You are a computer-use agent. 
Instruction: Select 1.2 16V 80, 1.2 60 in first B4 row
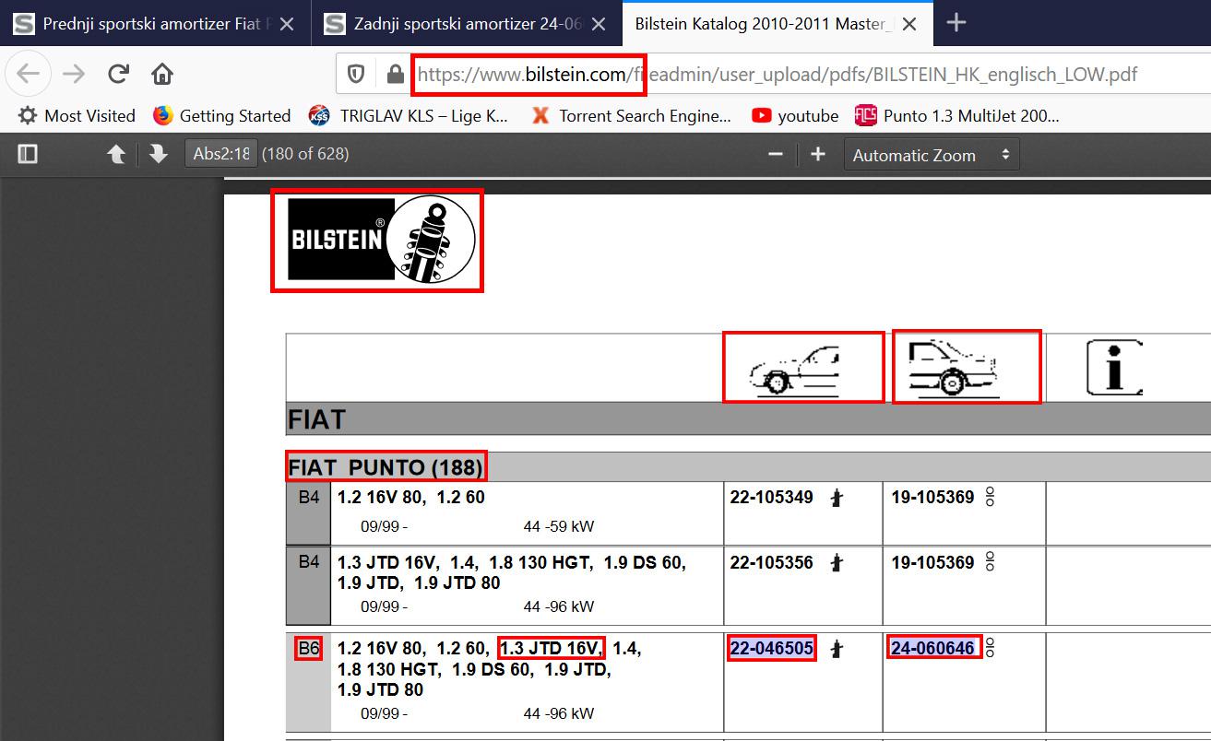411,498
